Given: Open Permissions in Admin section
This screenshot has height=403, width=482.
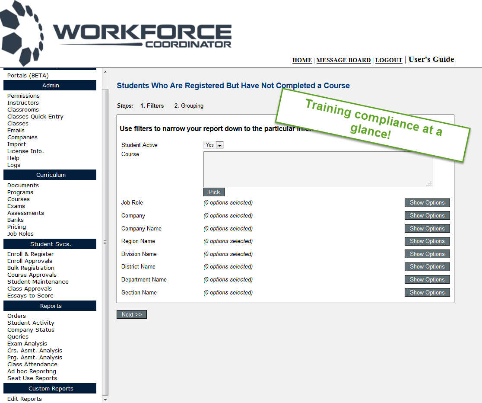Looking at the screenshot, I should coord(23,96).
